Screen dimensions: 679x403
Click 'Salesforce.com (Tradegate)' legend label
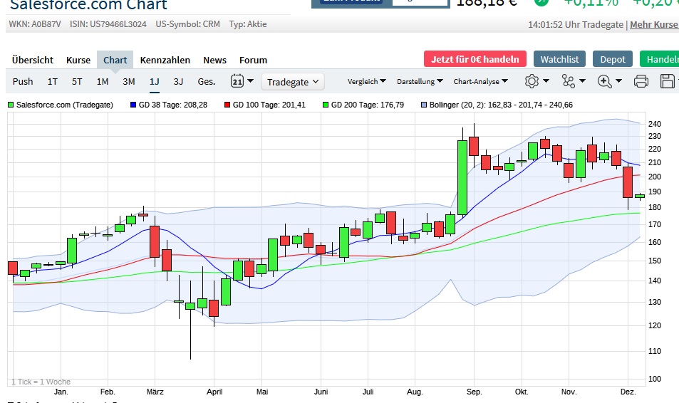(65, 105)
